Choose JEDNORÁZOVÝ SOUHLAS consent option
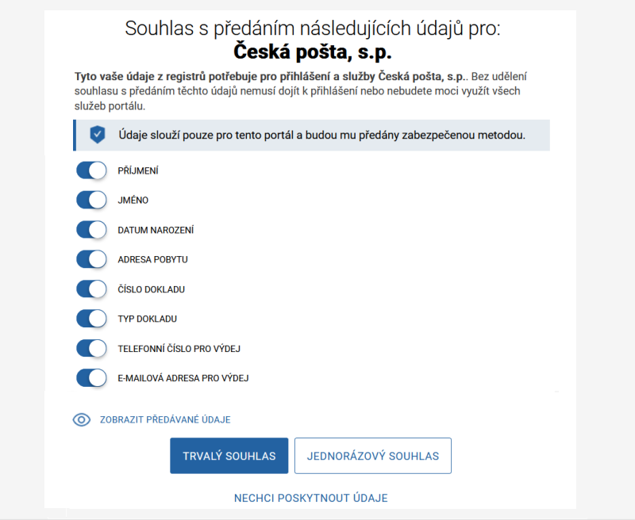The width and height of the screenshot is (635, 520). [x=372, y=456]
